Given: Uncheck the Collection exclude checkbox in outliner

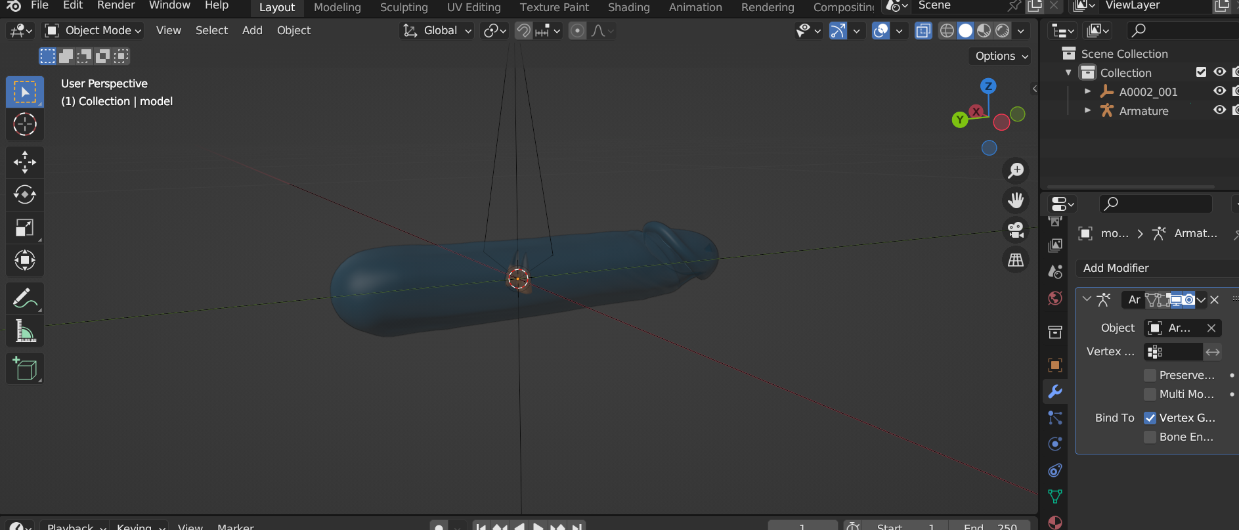Looking at the screenshot, I should point(1201,72).
